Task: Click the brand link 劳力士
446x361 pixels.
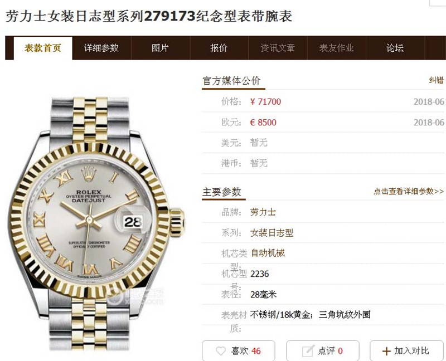Action: point(263,212)
